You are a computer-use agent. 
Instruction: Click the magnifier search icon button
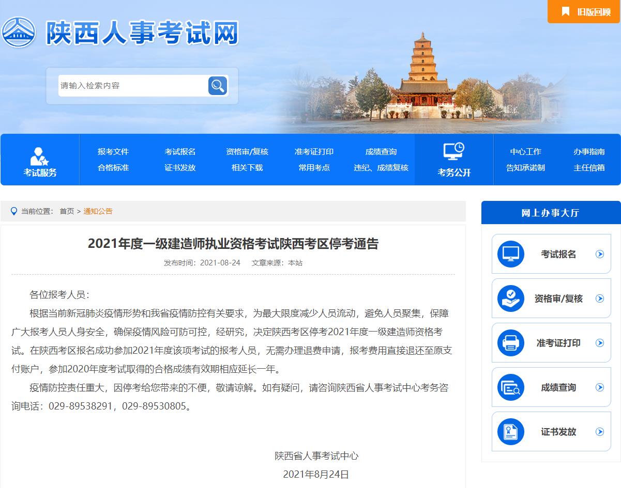click(x=218, y=86)
